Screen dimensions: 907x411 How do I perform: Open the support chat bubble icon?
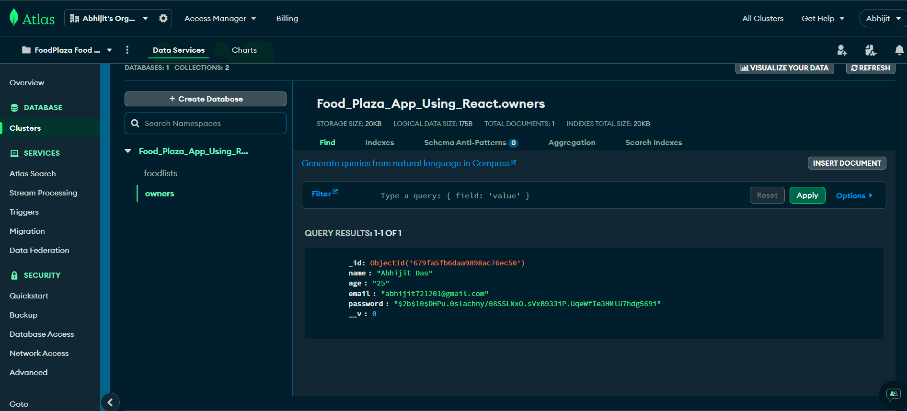[894, 394]
